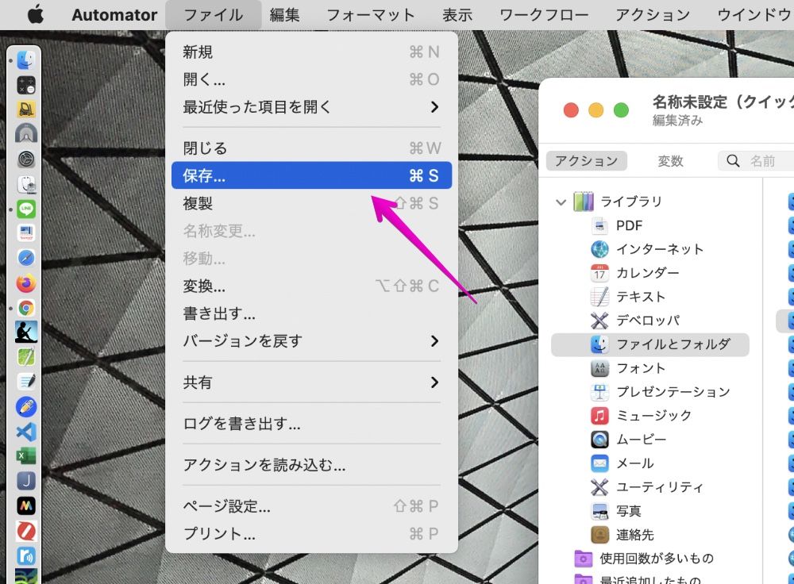Expand the 共有 submenu
This screenshot has height=584, width=794.
point(311,382)
